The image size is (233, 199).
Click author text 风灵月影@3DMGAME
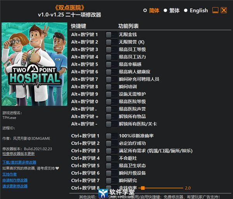point(32,138)
